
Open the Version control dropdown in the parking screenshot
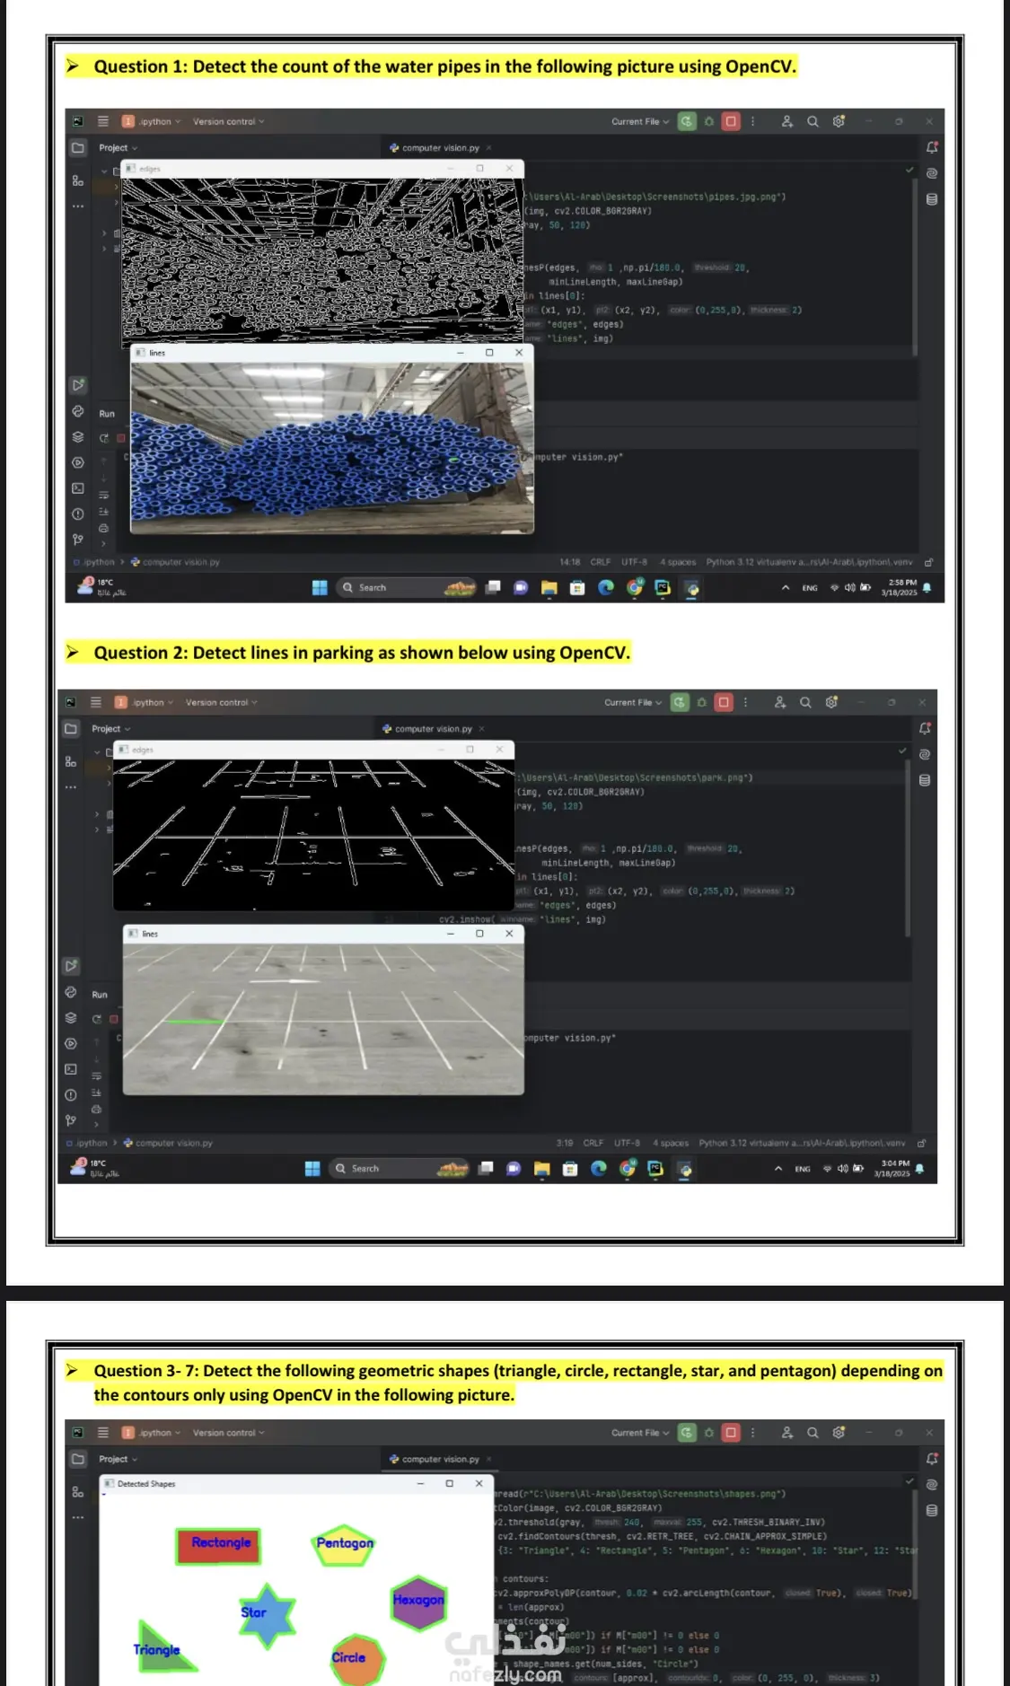221,702
